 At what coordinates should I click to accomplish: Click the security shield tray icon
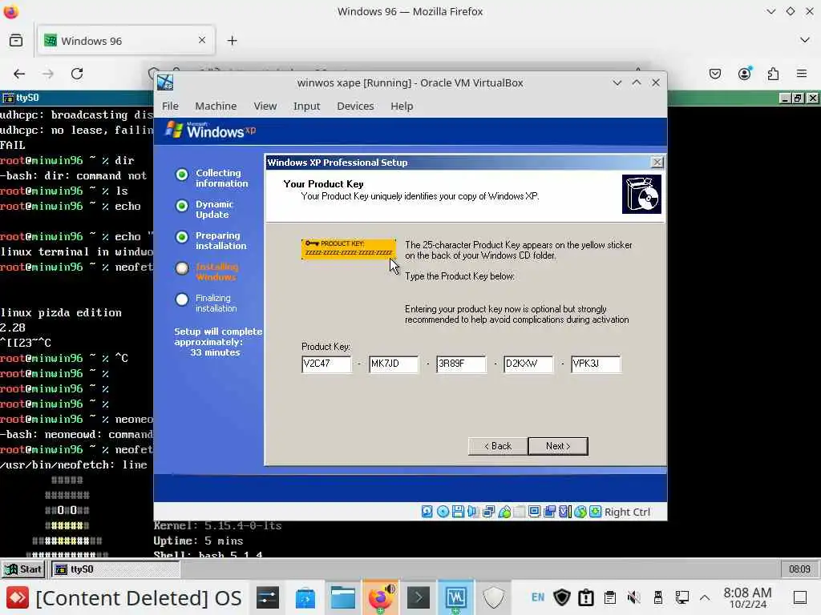[562, 597]
